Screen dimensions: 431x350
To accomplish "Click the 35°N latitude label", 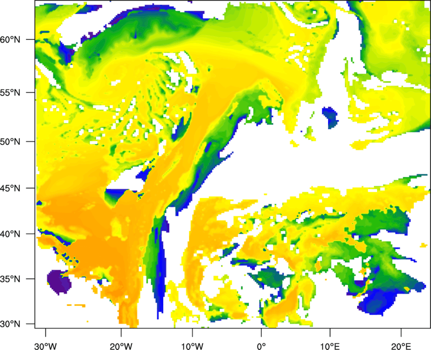I will [x=10, y=279].
